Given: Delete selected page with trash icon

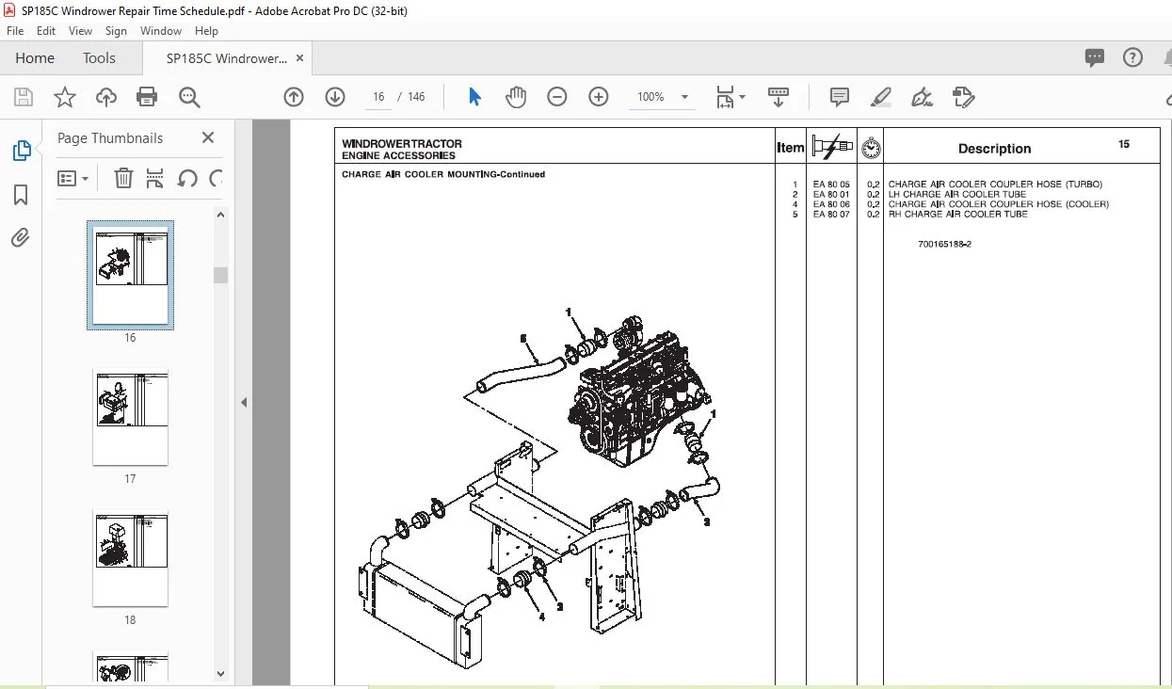Looking at the screenshot, I should tap(123, 178).
